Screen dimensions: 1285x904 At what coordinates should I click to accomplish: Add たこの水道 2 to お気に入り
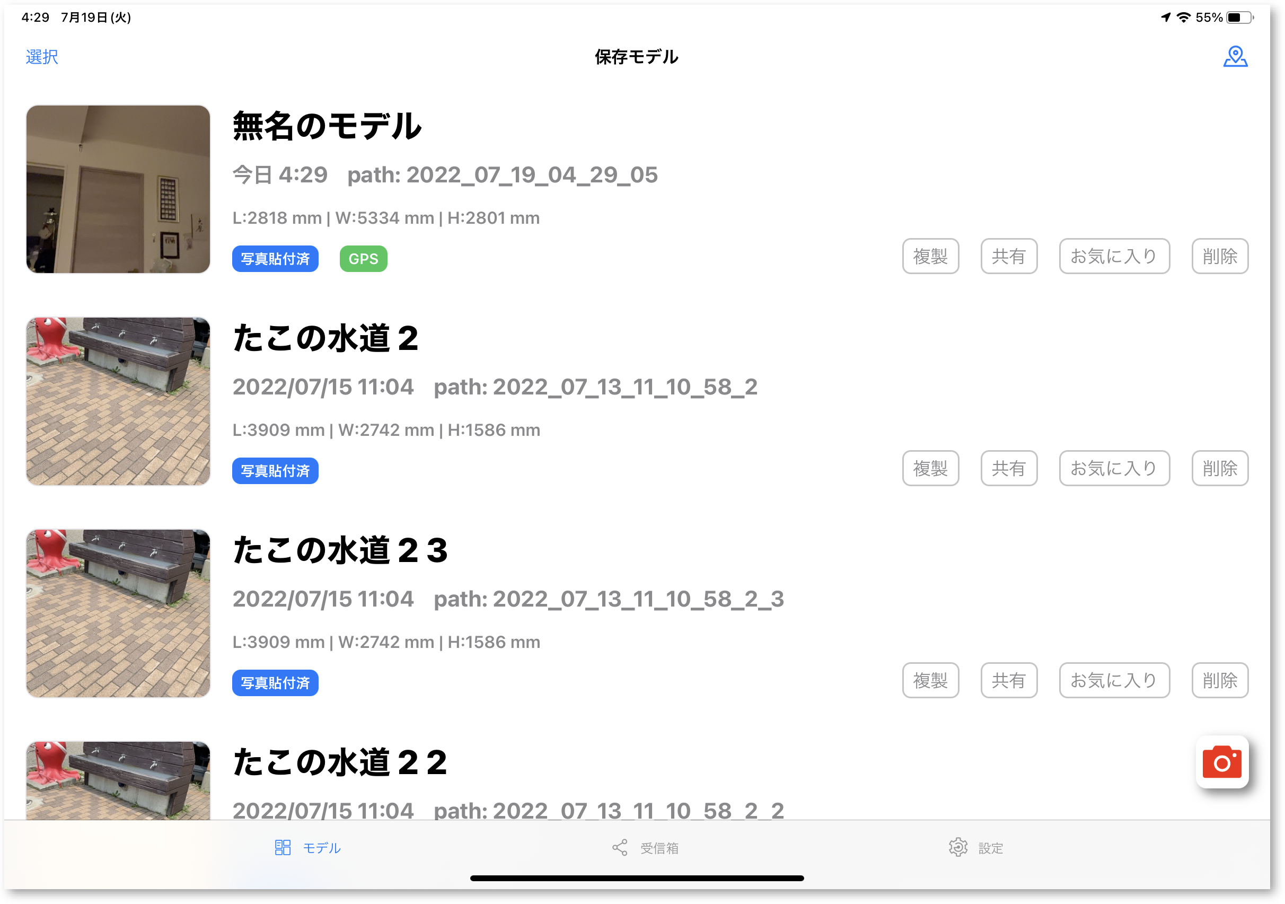point(1114,468)
